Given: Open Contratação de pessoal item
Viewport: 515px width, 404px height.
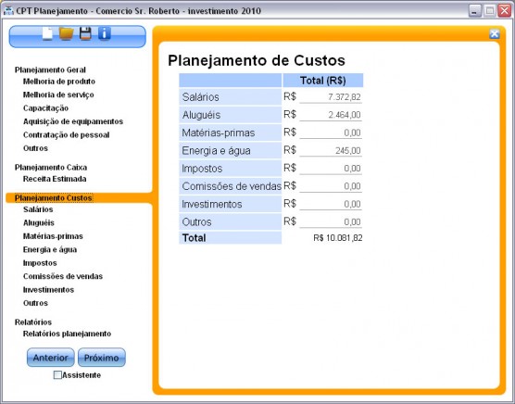Looking at the screenshot, I should point(66,135).
